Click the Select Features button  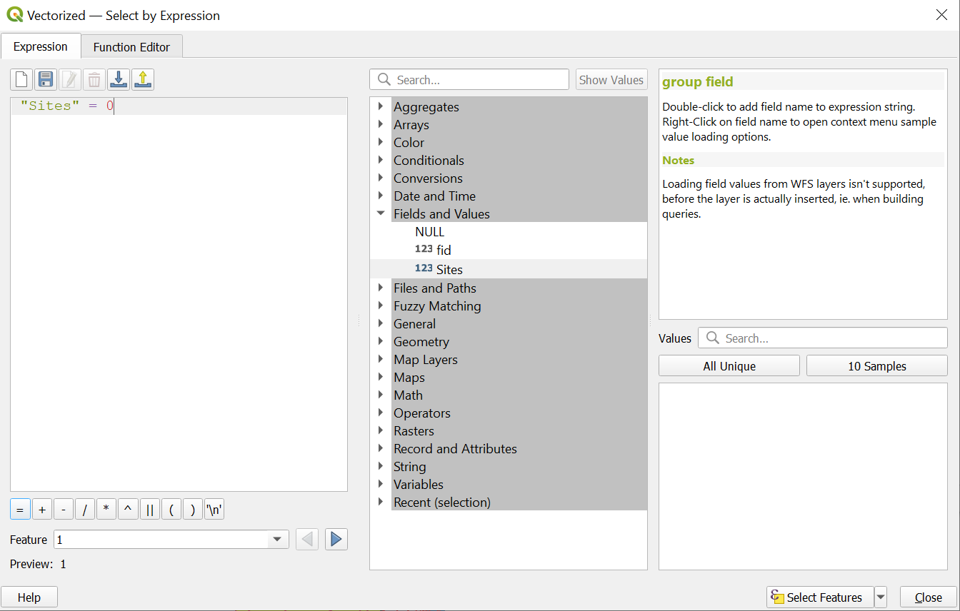coord(819,597)
